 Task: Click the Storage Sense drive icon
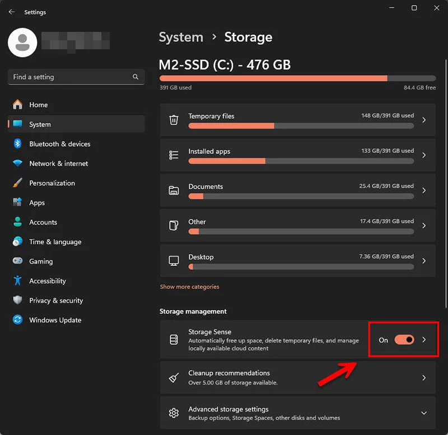tap(174, 340)
